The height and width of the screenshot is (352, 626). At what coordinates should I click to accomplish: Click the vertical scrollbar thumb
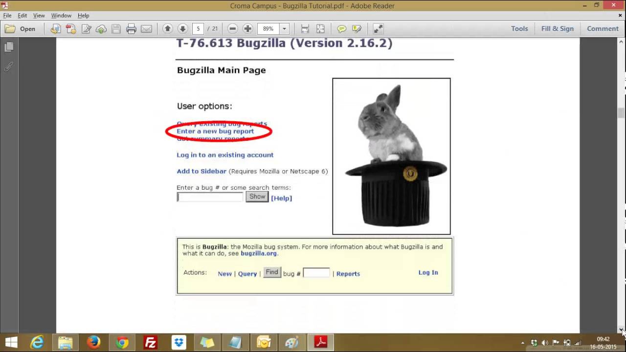621,112
